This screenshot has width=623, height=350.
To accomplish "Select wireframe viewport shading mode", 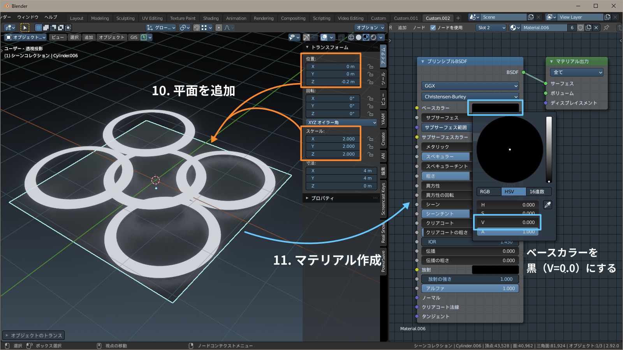I will coord(350,37).
